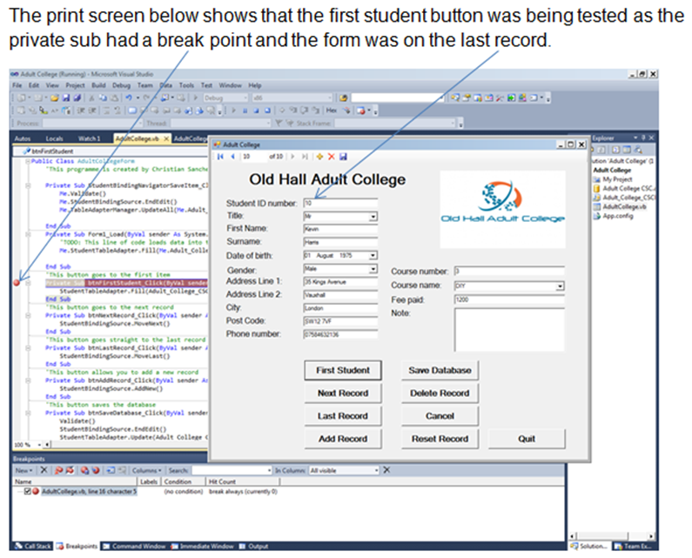
Task: Click the red X delete icon in navigator
Action: [331, 157]
